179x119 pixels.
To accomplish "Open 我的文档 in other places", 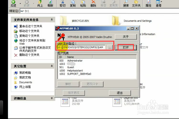I will (x=25, y=77).
